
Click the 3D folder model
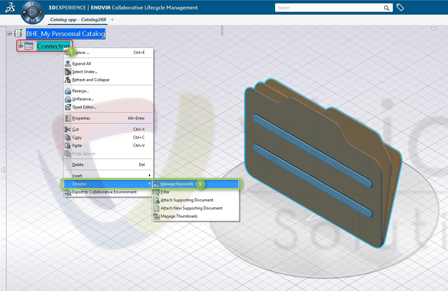tap(323, 163)
